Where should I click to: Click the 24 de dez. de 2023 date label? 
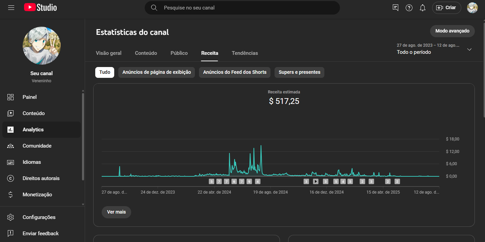click(158, 192)
